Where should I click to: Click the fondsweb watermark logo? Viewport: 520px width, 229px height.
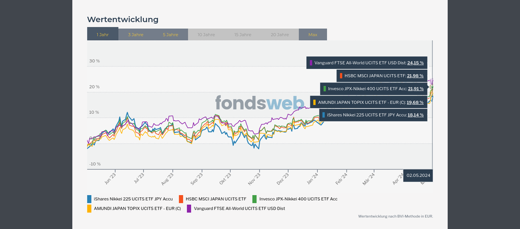pyautogui.click(x=258, y=103)
